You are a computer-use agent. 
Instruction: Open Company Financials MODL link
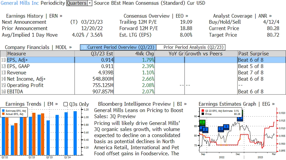[38, 47]
